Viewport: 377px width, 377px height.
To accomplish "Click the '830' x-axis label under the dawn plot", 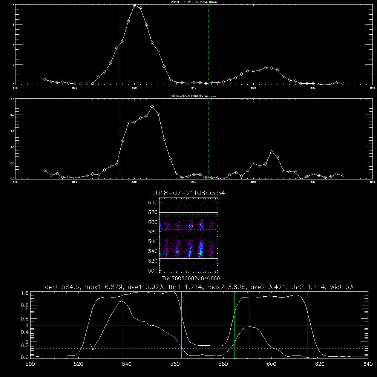I will (x=134, y=88).
